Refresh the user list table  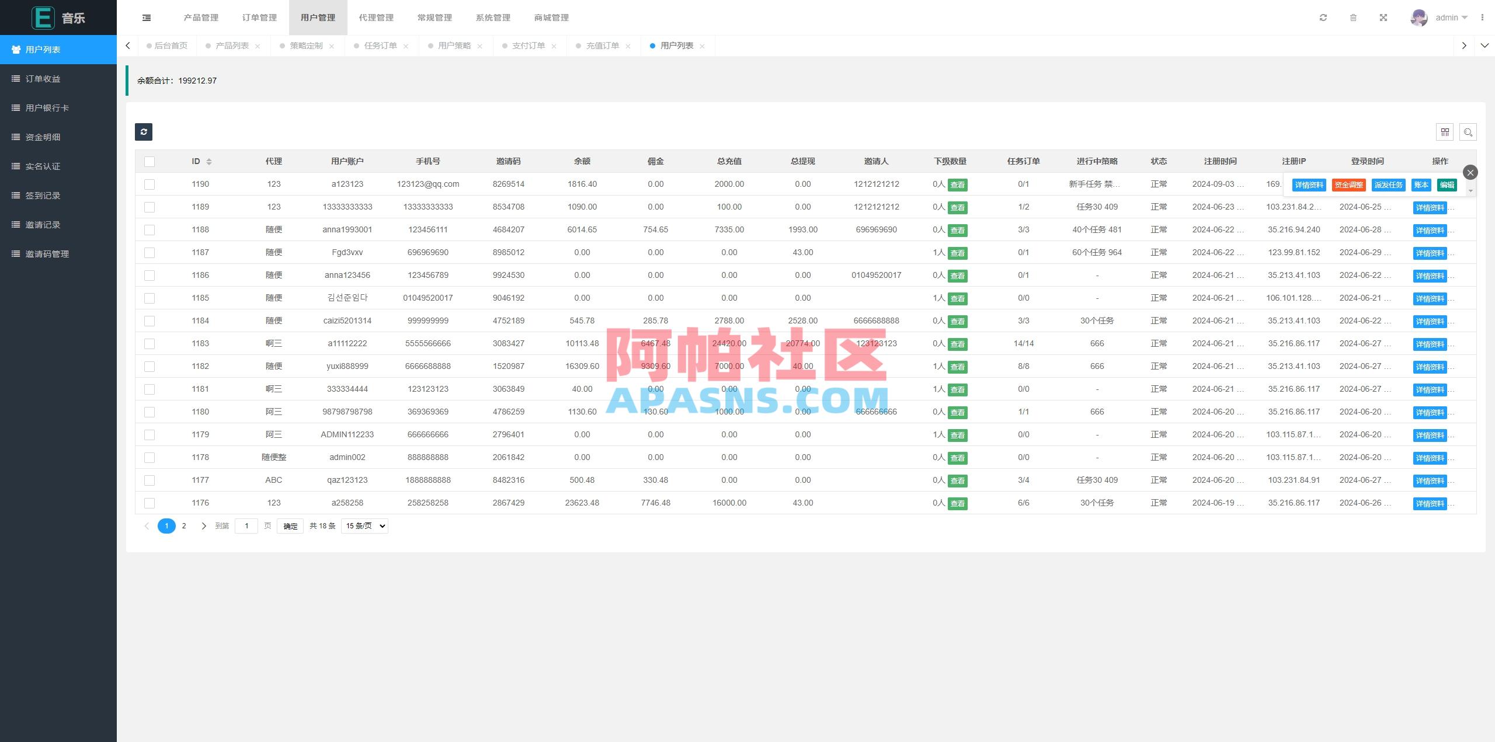tap(144, 132)
